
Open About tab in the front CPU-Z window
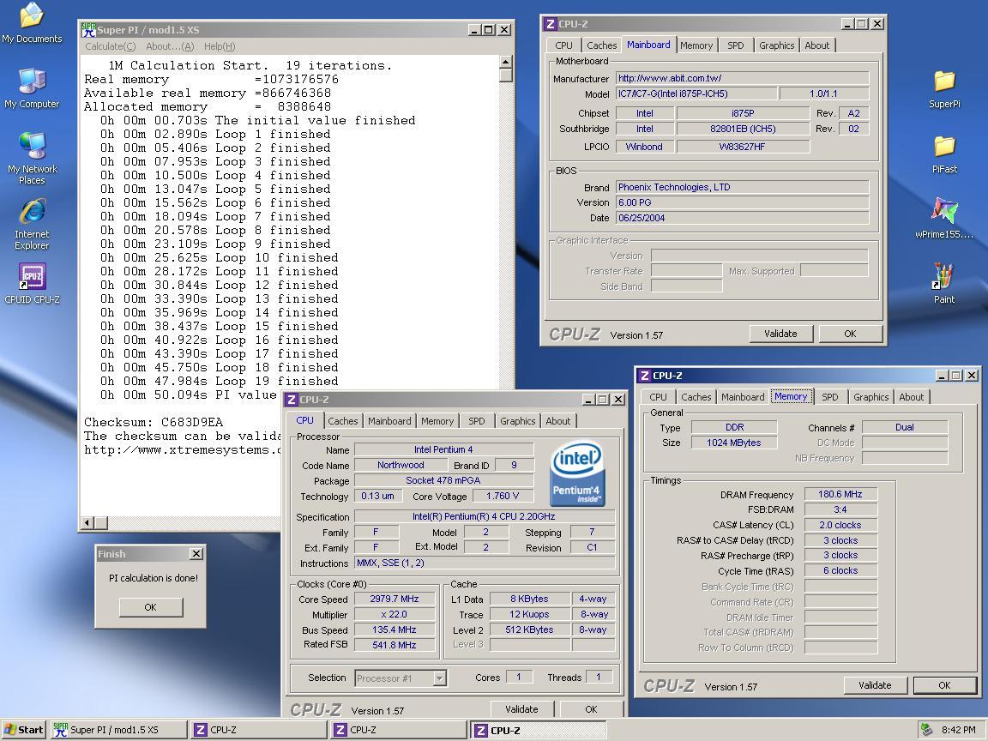(558, 421)
